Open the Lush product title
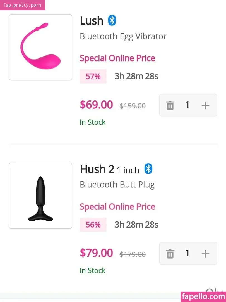 pos(92,21)
